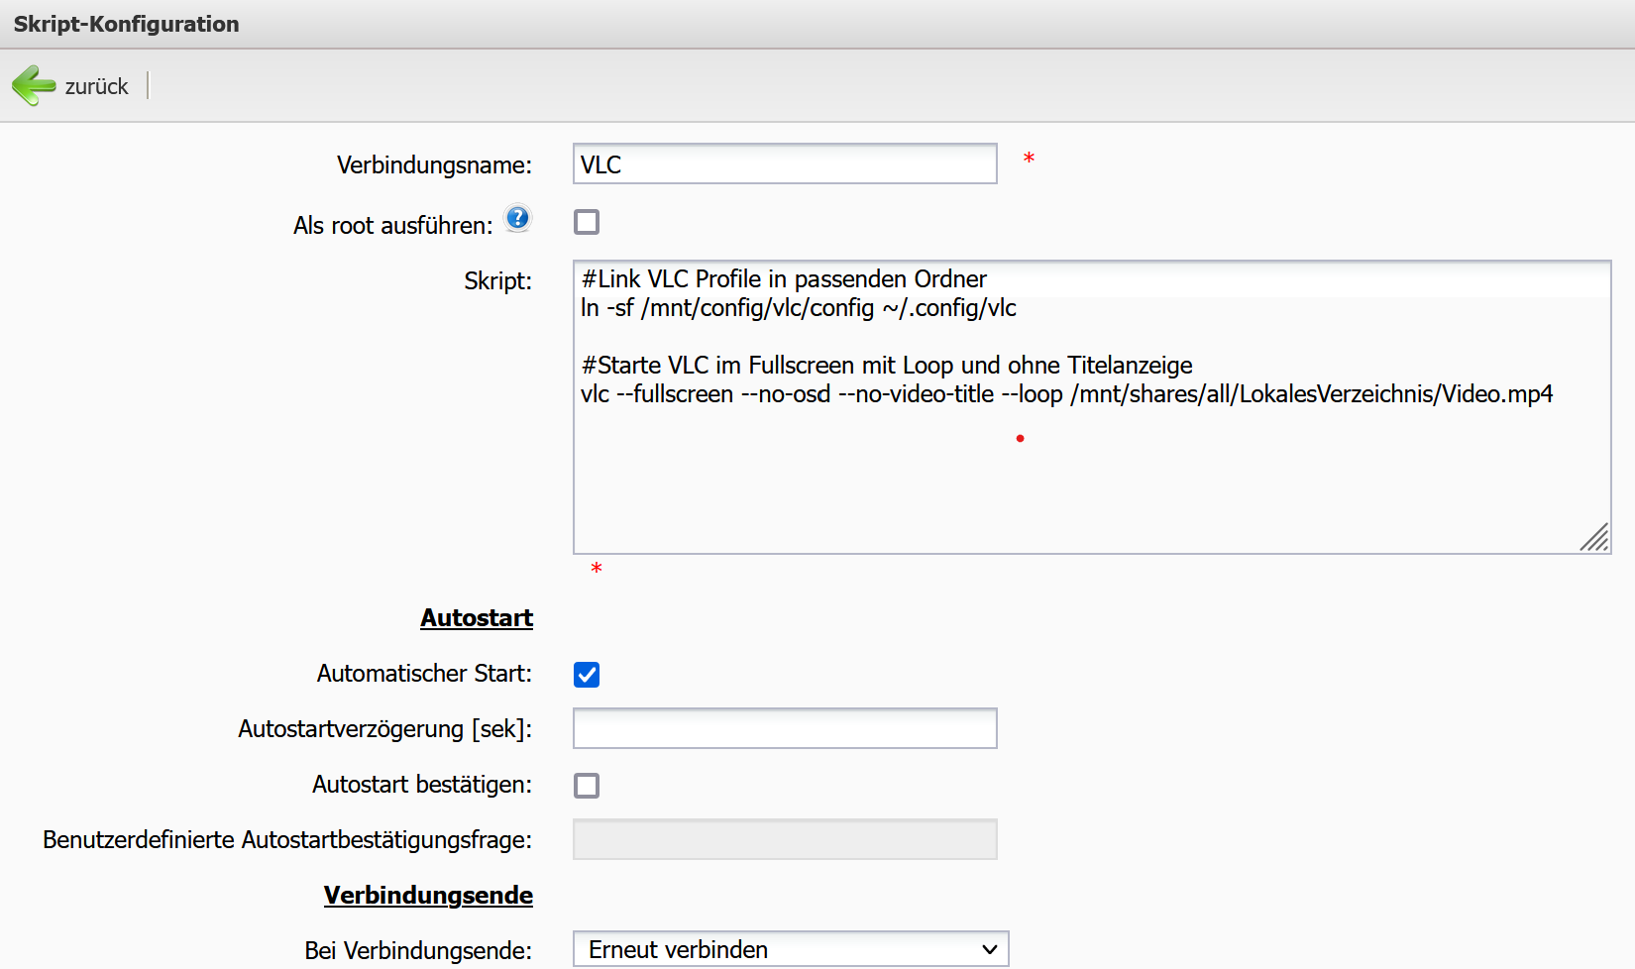1635x969 pixels.
Task: Click into the Autostartverzögerung seconds field
Action: (x=784, y=729)
